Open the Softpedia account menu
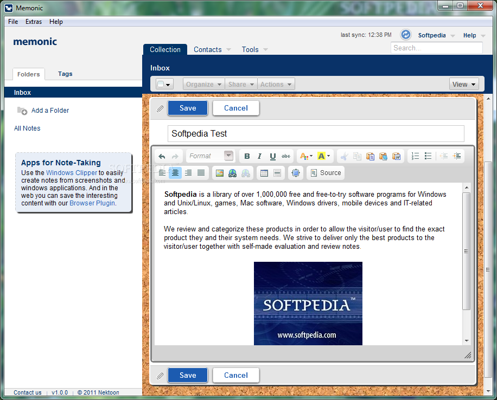Image resolution: width=497 pixels, height=400 pixels. pos(436,35)
